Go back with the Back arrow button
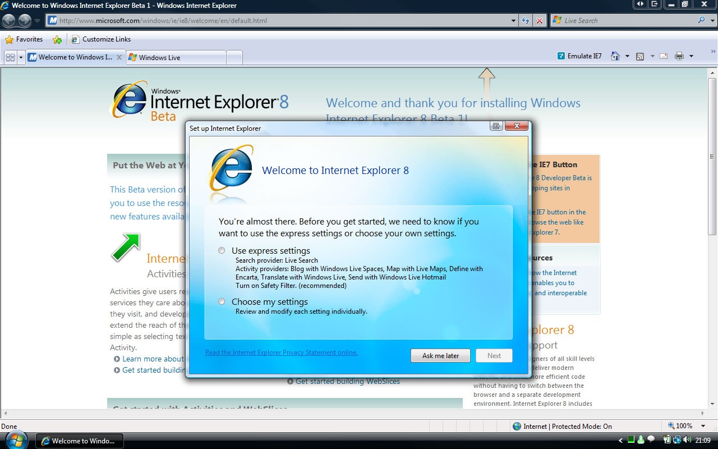The image size is (718, 449). [8, 21]
